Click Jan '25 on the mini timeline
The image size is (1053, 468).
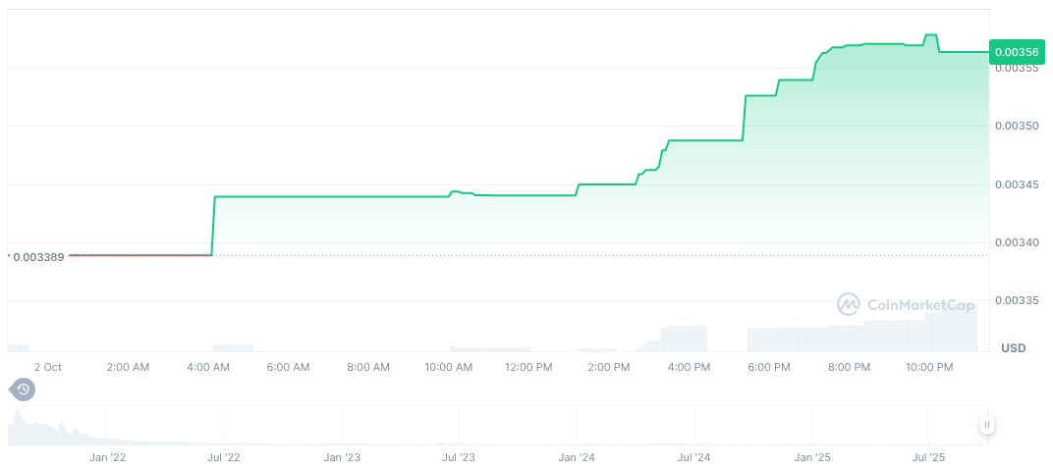pos(812,457)
